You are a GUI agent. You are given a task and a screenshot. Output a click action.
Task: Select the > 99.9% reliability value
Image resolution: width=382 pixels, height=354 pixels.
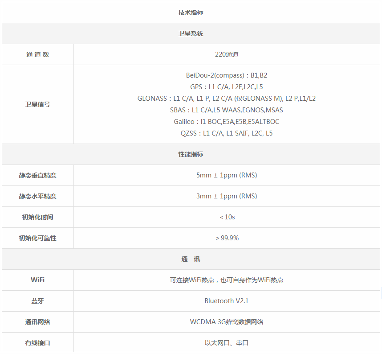(x=227, y=238)
